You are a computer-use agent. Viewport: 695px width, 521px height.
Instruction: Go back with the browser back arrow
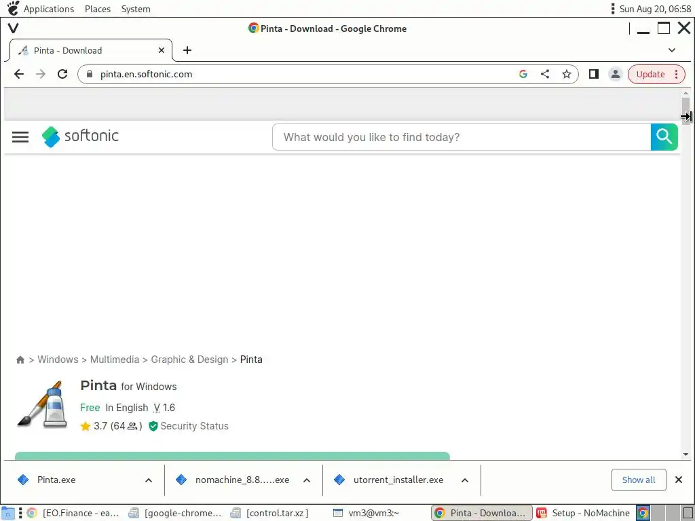coord(18,74)
